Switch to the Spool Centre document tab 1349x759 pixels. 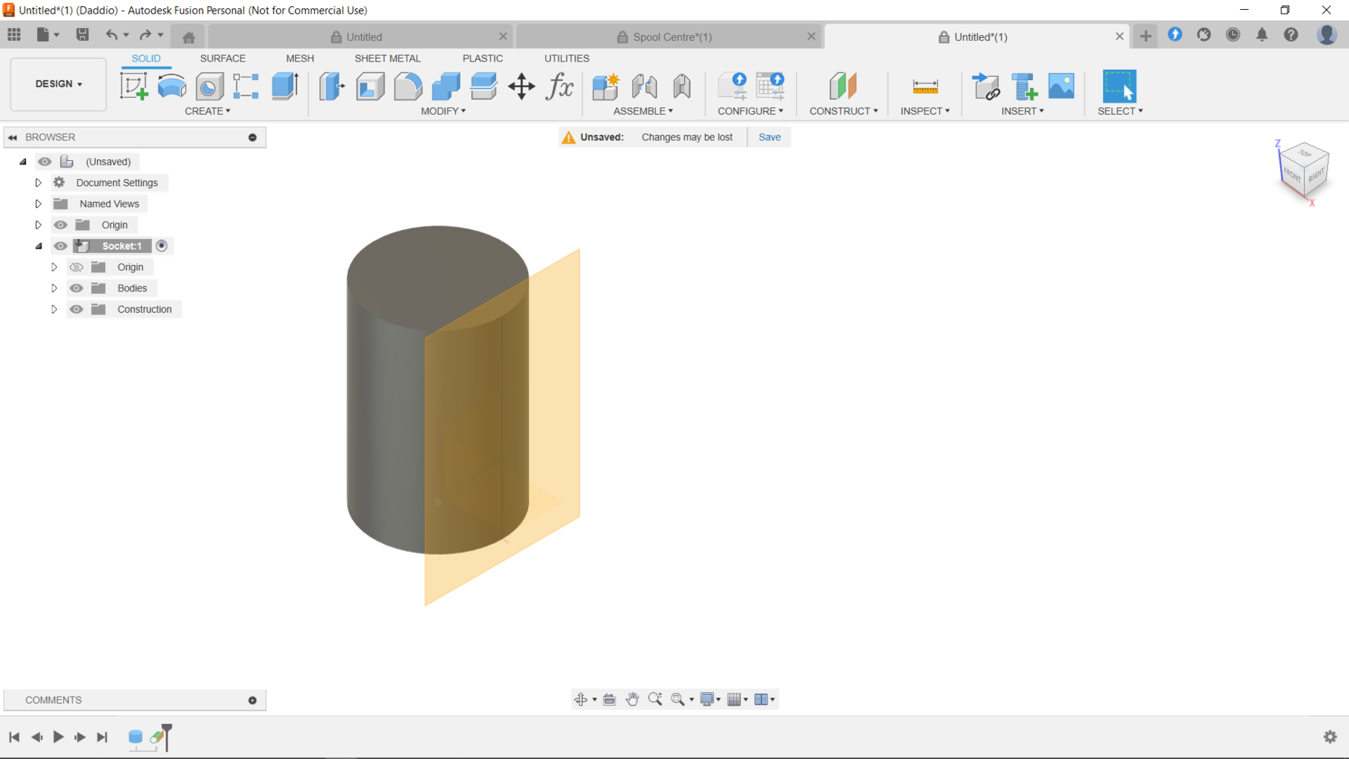click(x=665, y=36)
